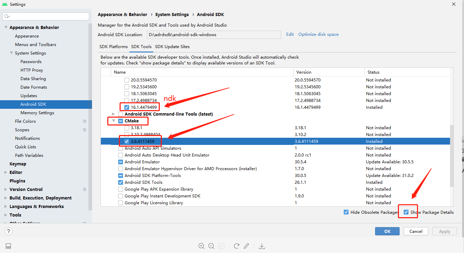
Task: Select the Passwords settings item
Action: pyautogui.click(x=31, y=61)
